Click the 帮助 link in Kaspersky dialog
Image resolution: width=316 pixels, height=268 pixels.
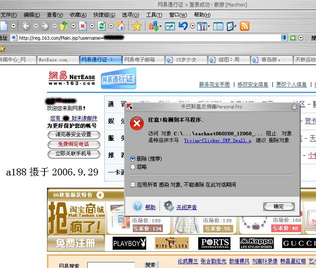pos(151,207)
